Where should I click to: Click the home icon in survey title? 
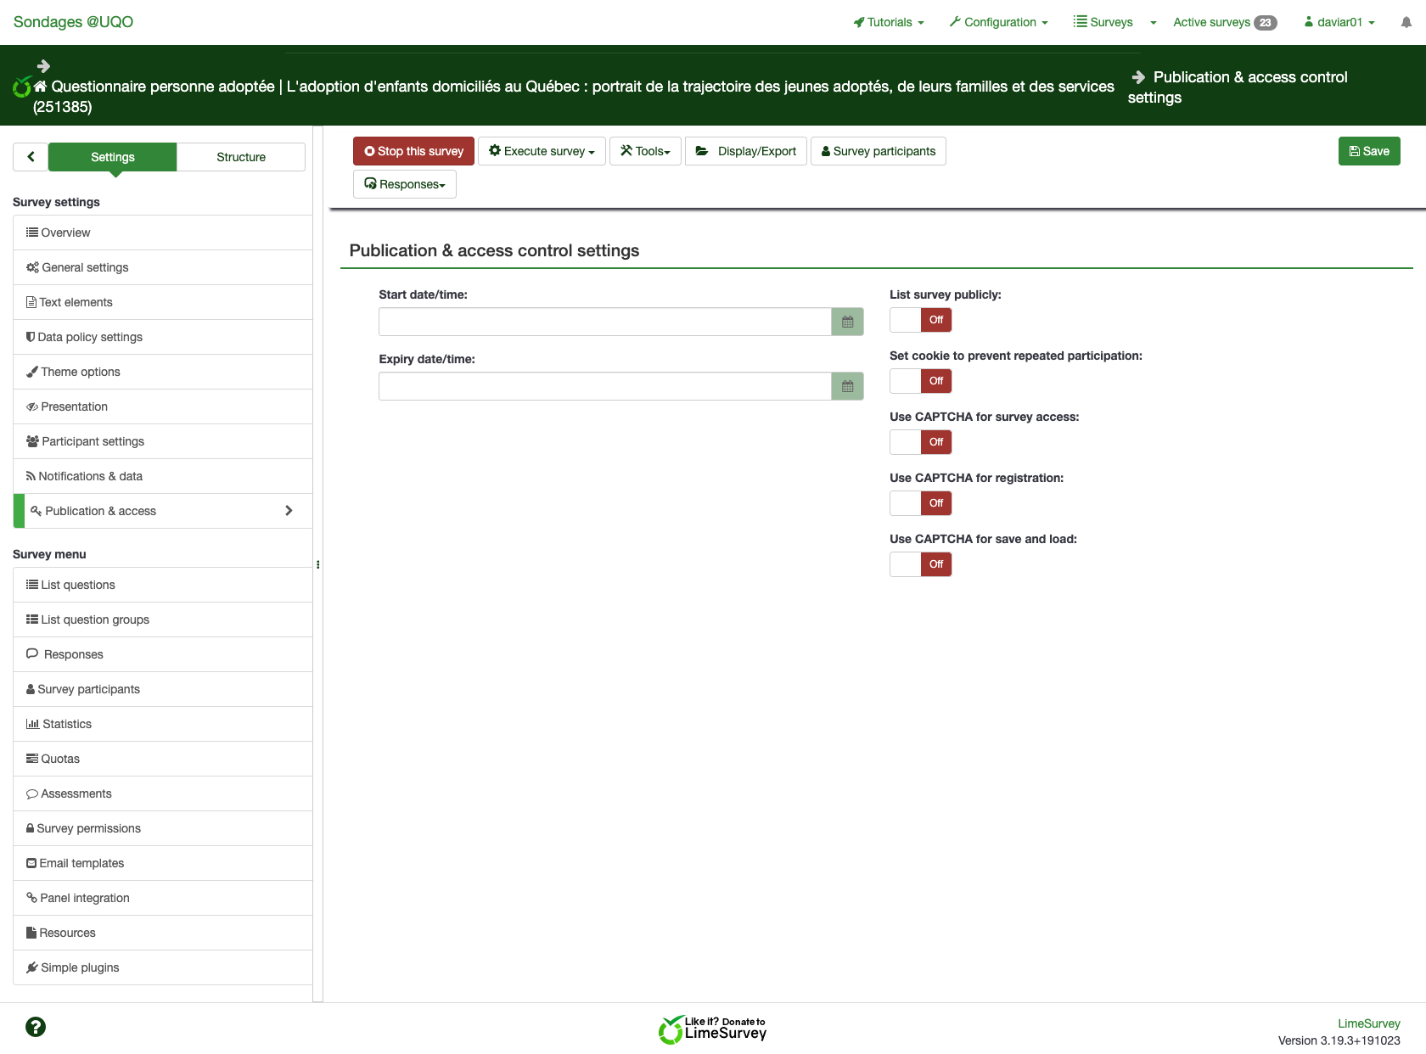tap(40, 87)
